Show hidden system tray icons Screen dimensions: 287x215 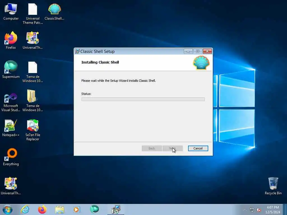coord(244,210)
